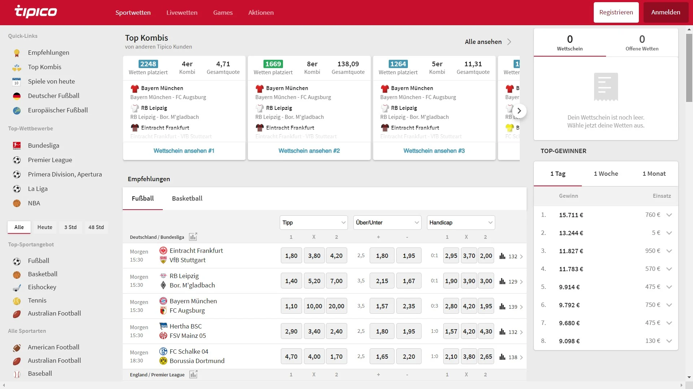This screenshot has height=389, width=693.
Task: Open the Tipp dropdown
Action: (314, 223)
